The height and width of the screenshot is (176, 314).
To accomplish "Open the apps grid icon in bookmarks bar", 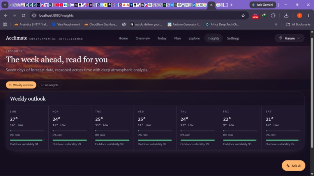I will click(x=5, y=24).
